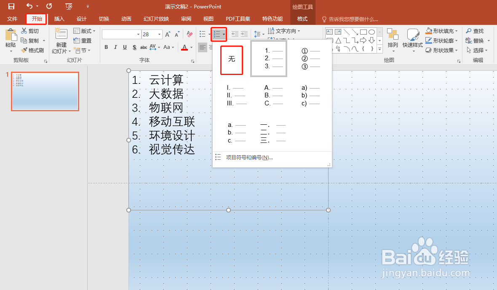Open the 文件 tab

coord(12,19)
